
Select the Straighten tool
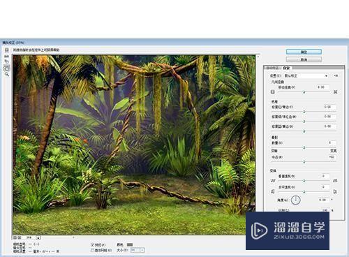pos(7,56)
